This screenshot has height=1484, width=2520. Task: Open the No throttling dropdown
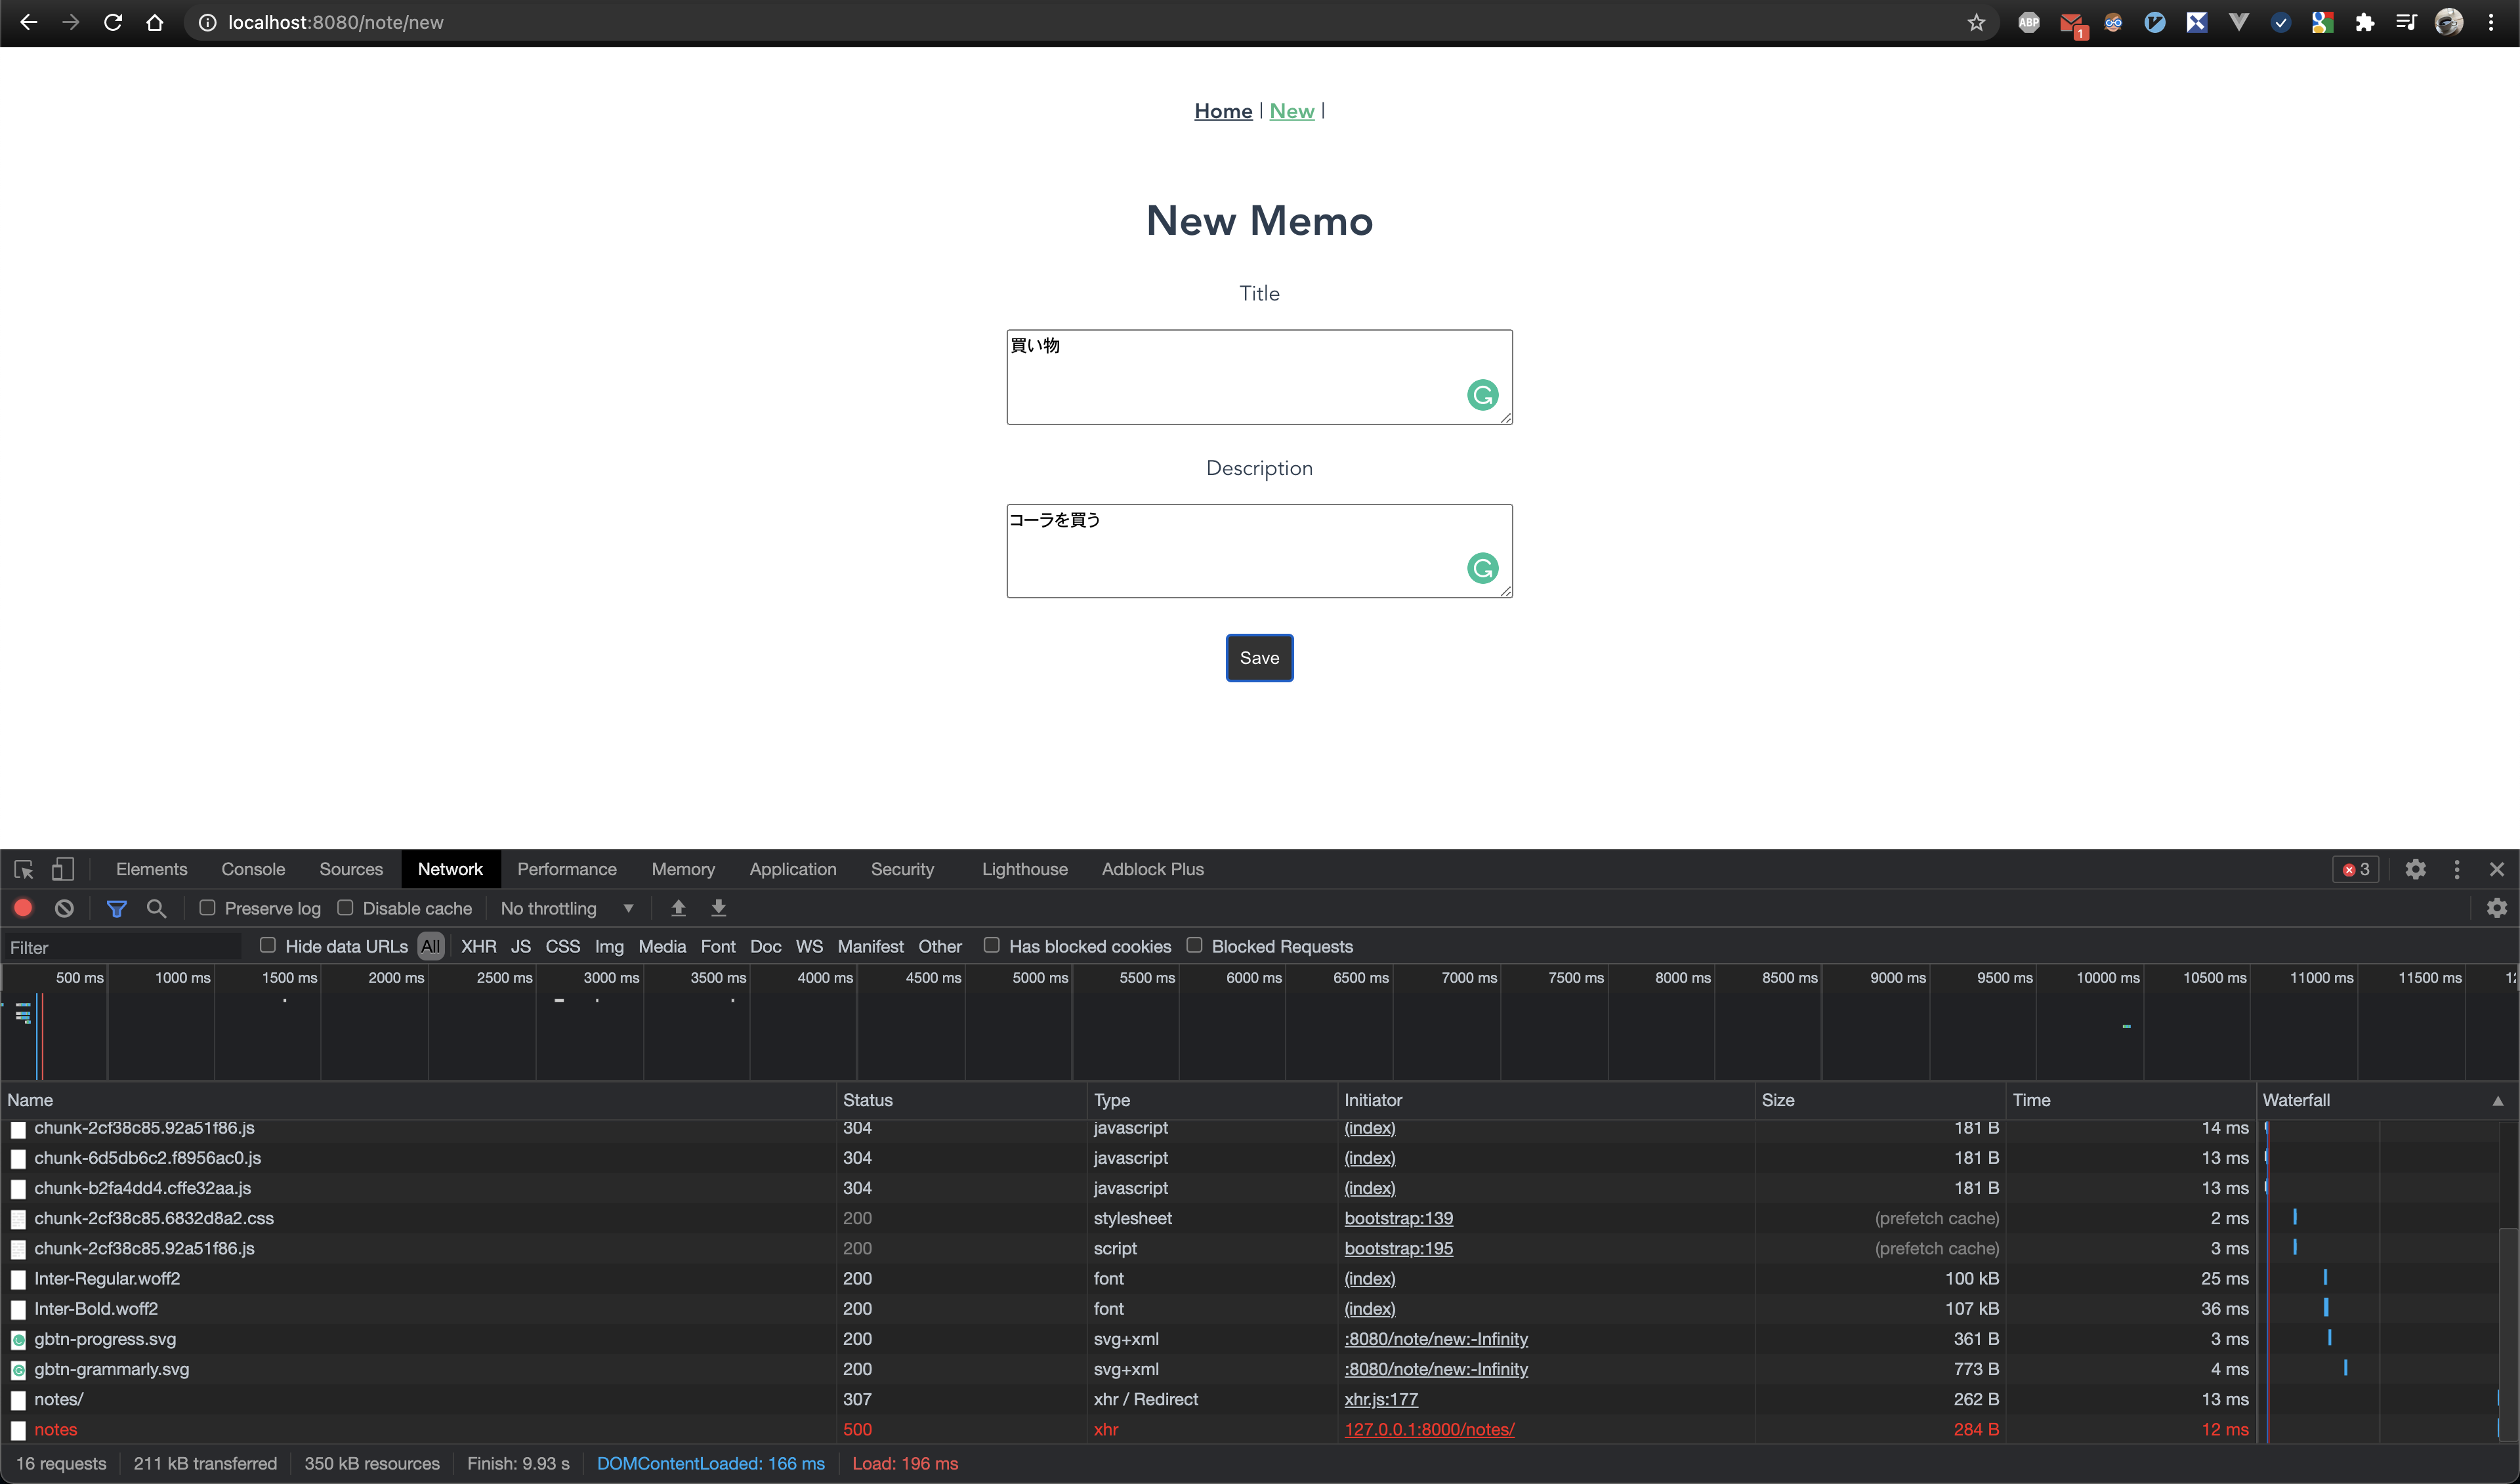(x=565, y=907)
